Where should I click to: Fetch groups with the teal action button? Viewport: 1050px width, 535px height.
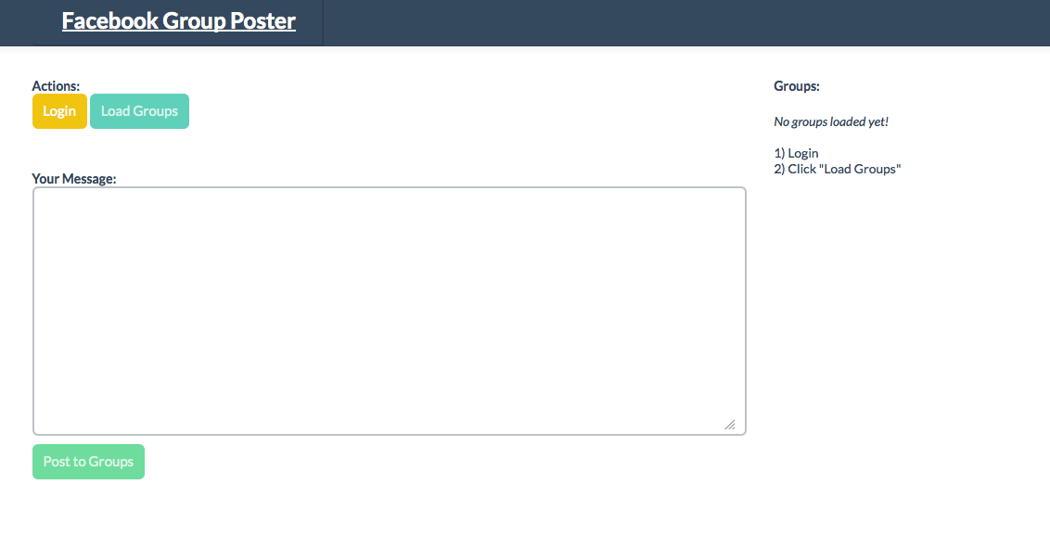coord(139,111)
